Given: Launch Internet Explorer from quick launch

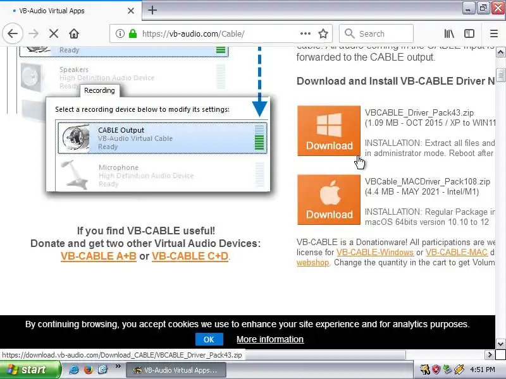Looking at the screenshot, I should [74, 370].
